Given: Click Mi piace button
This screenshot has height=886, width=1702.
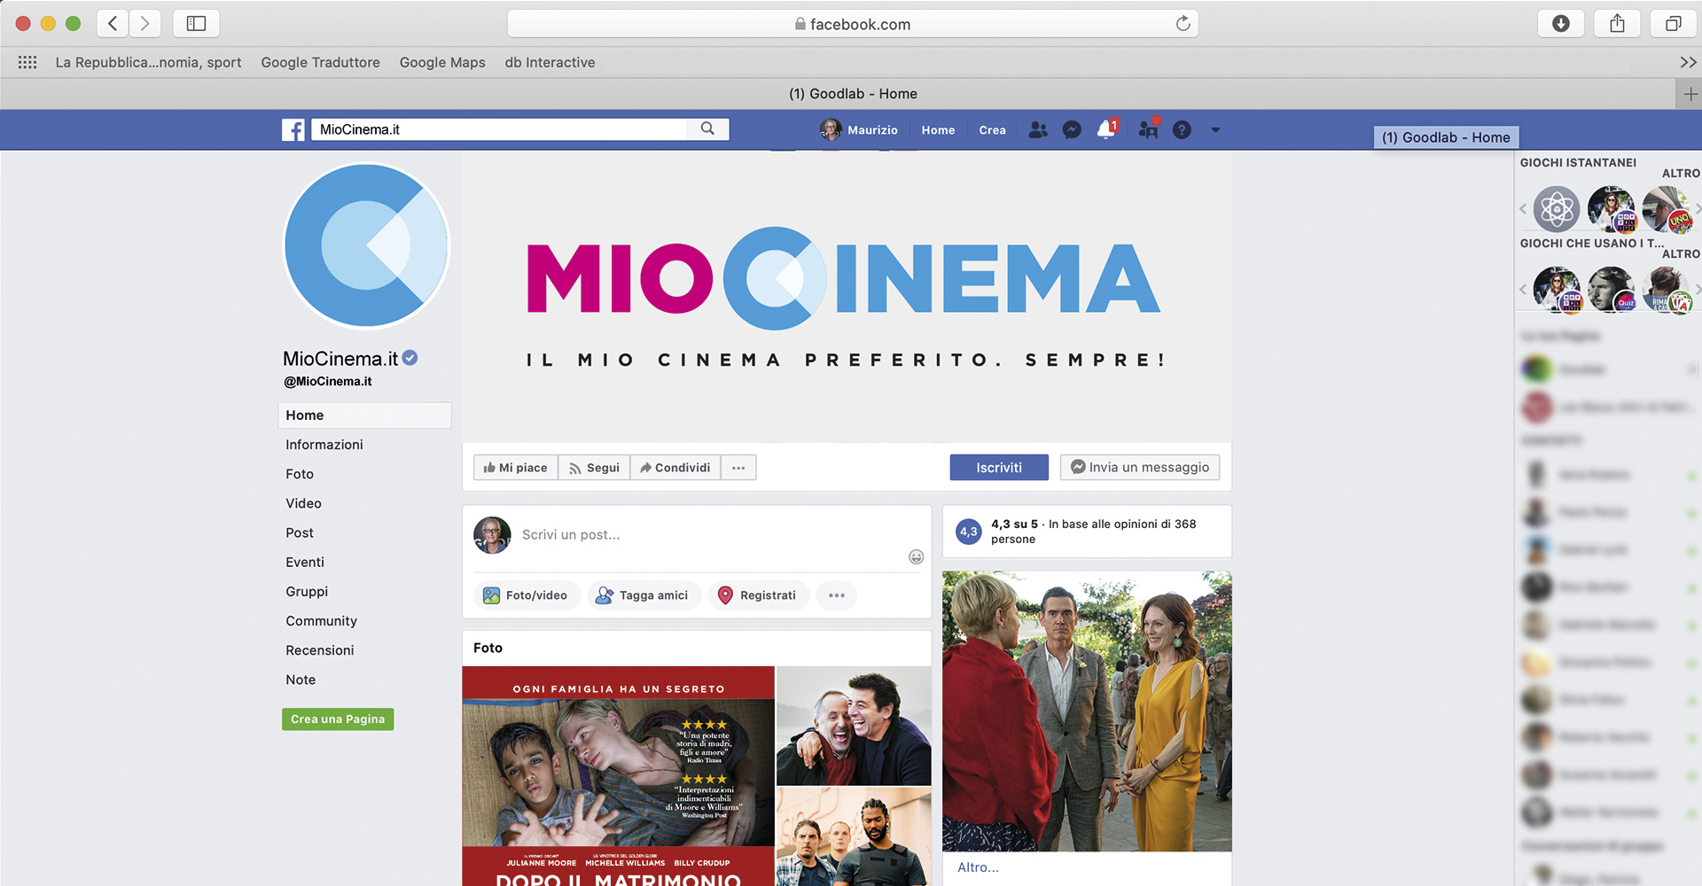Looking at the screenshot, I should (516, 468).
